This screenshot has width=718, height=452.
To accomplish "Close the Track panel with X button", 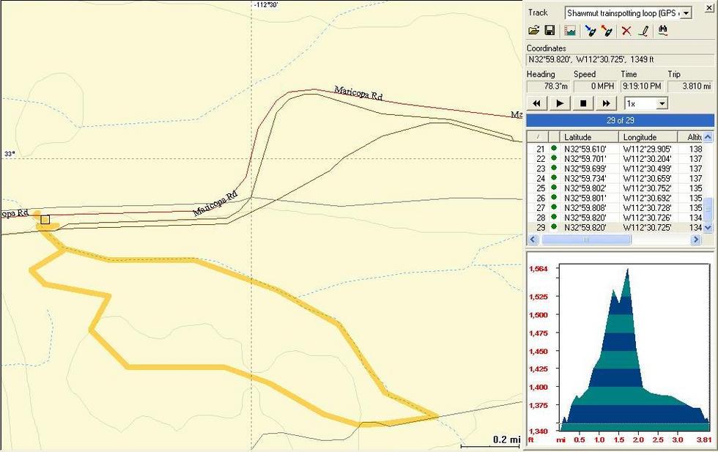I will (709, 7).
